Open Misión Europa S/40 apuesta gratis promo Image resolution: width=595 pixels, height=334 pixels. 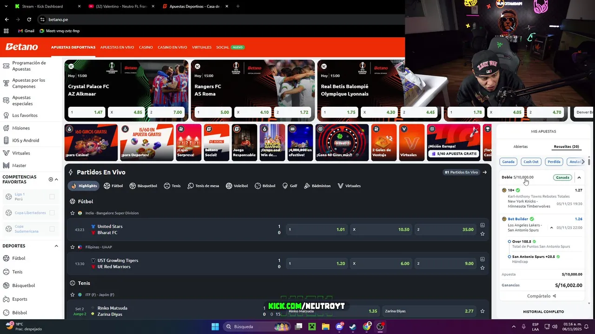point(454,142)
